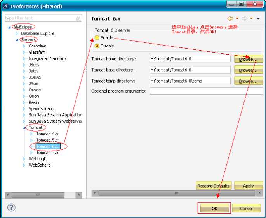
Task: Click the Tomcat base directory field
Action: pos(190,70)
